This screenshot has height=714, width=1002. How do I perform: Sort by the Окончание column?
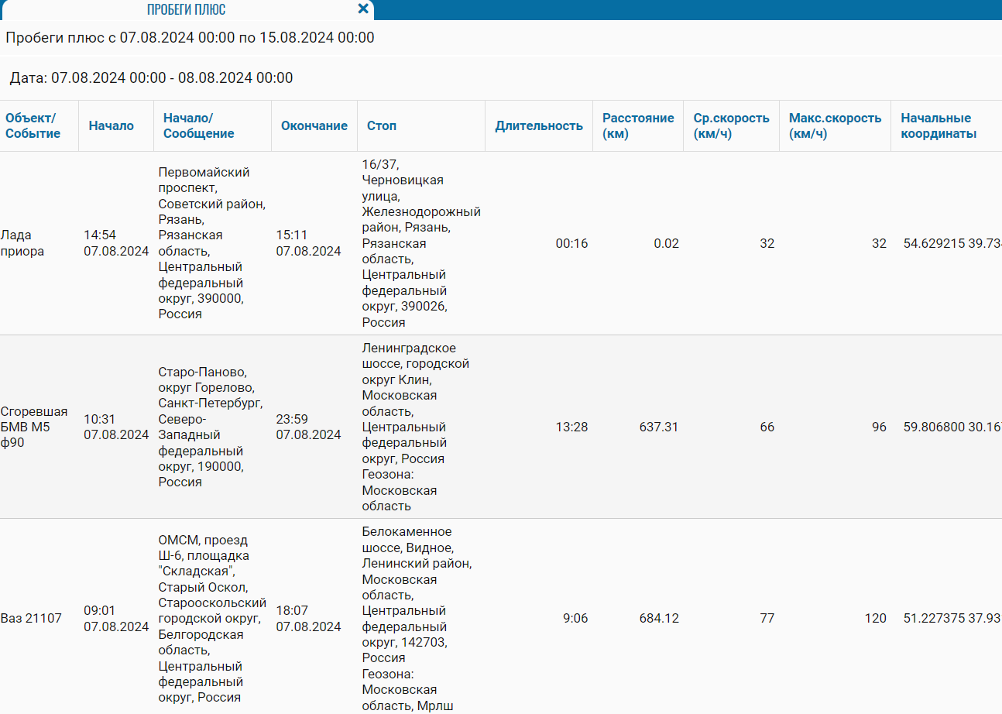(314, 125)
